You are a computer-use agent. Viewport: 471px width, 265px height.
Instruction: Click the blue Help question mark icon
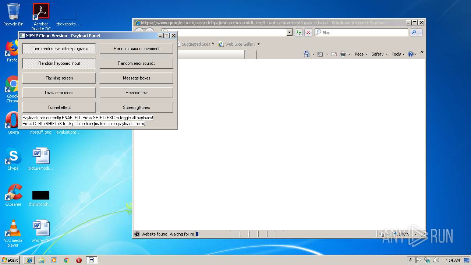point(411,54)
